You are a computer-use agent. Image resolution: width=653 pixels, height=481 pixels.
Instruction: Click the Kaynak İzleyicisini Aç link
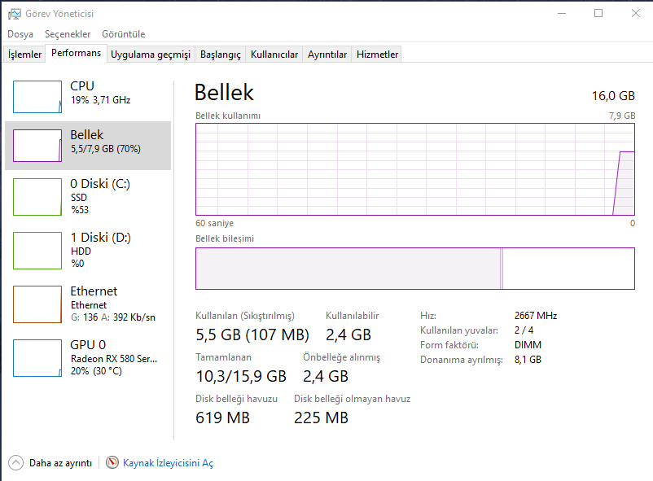[x=168, y=463]
